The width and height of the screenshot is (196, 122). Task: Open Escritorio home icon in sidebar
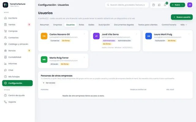click(x=6, y=18)
